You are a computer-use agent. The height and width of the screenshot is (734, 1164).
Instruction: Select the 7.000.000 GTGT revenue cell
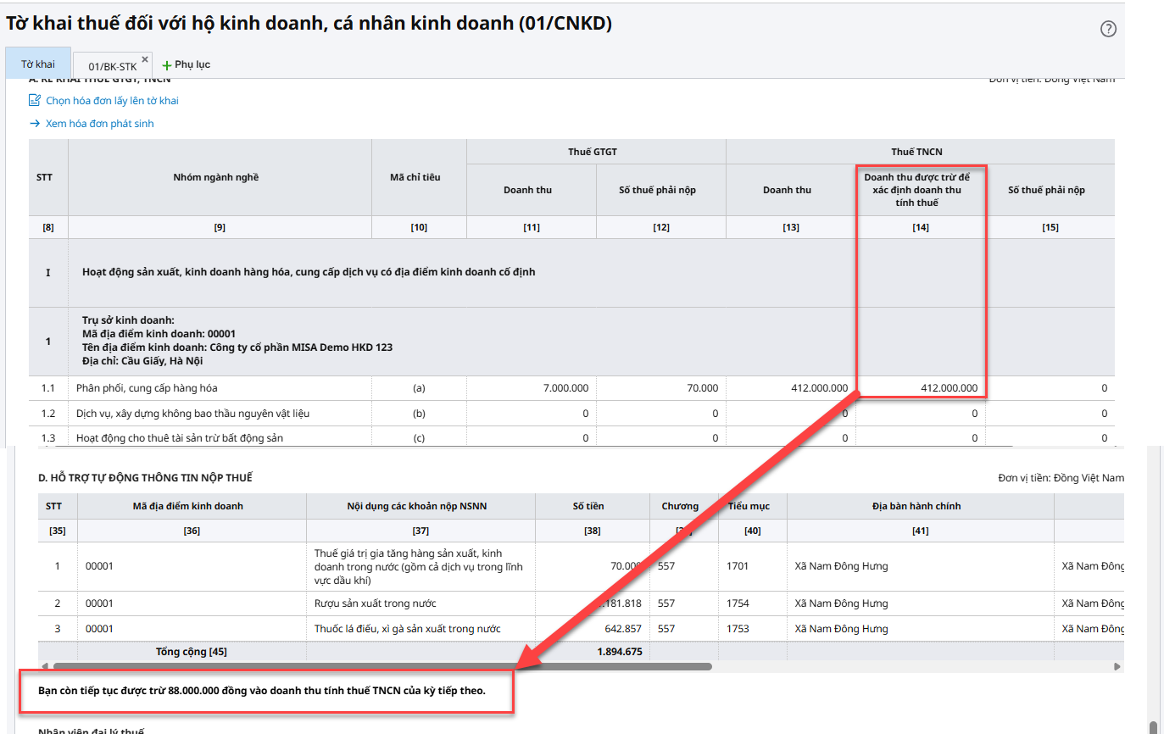(x=531, y=388)
